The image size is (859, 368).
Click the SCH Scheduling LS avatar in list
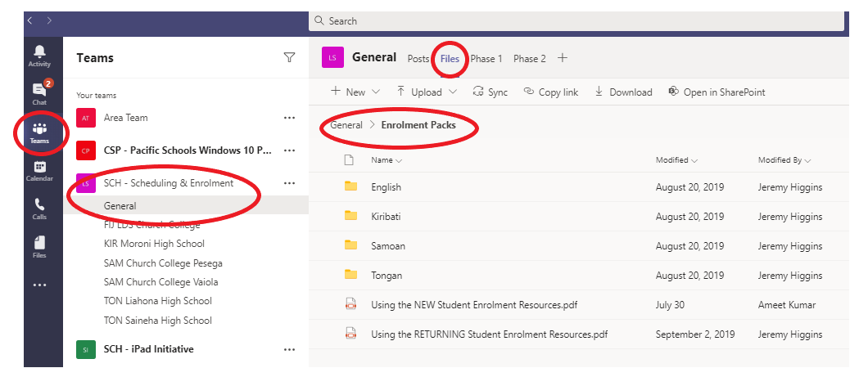tap(85, 184)
